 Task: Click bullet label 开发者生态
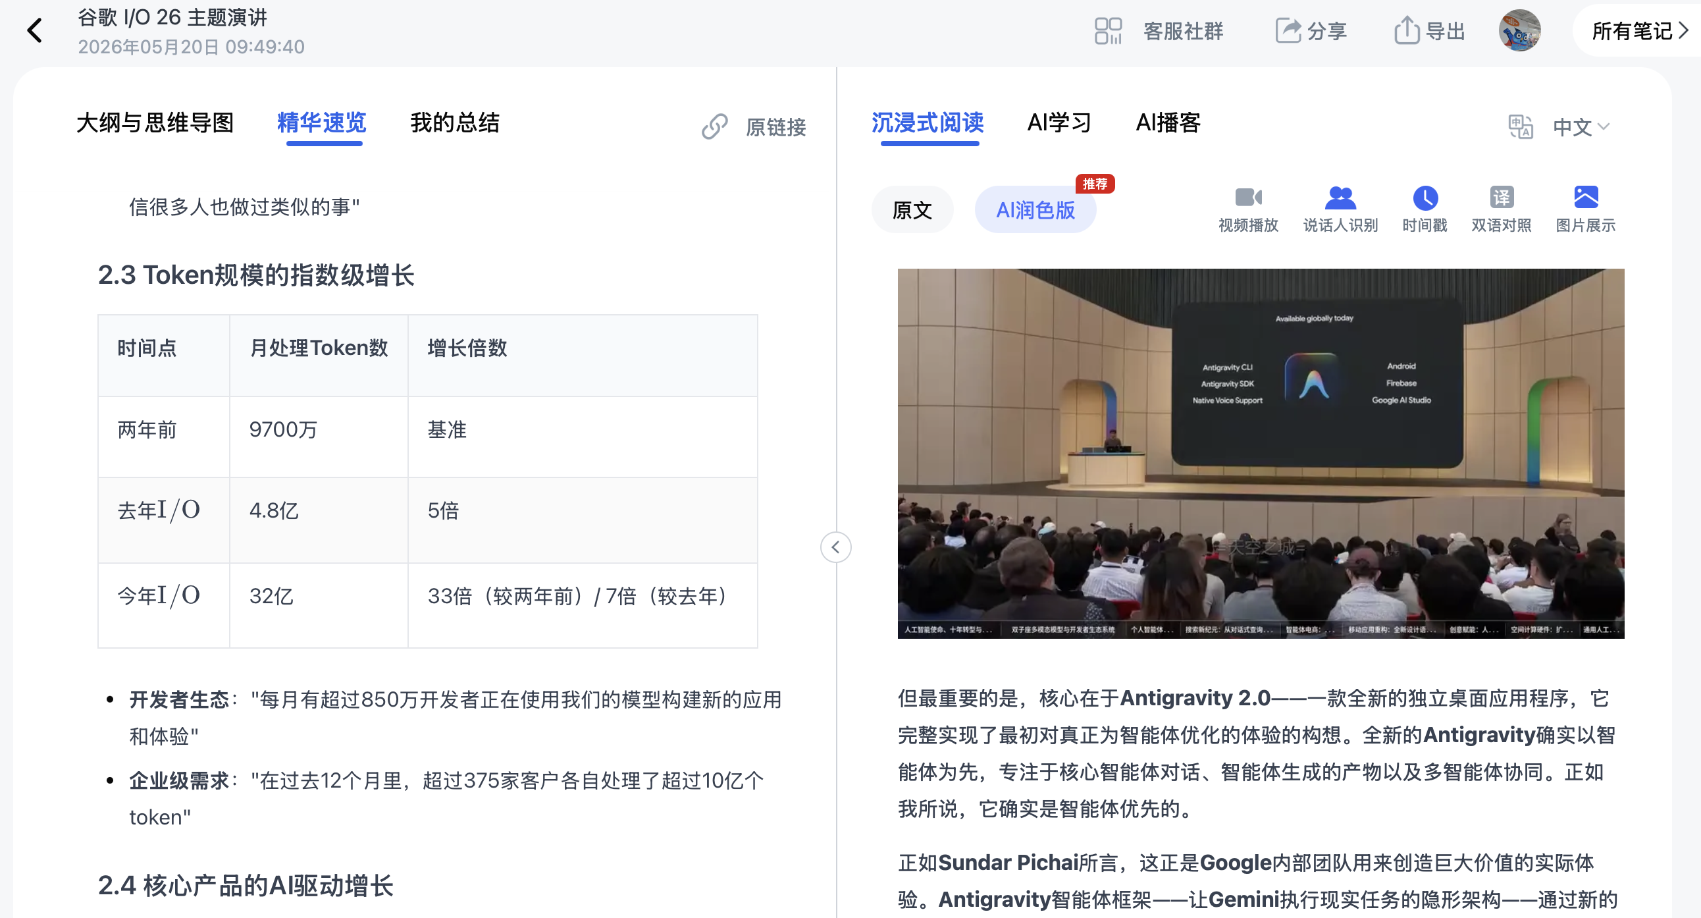pyautogui.click(x=178, y=699)
